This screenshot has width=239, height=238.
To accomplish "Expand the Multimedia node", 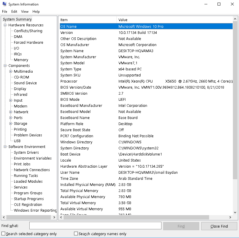I will point(10,71).
